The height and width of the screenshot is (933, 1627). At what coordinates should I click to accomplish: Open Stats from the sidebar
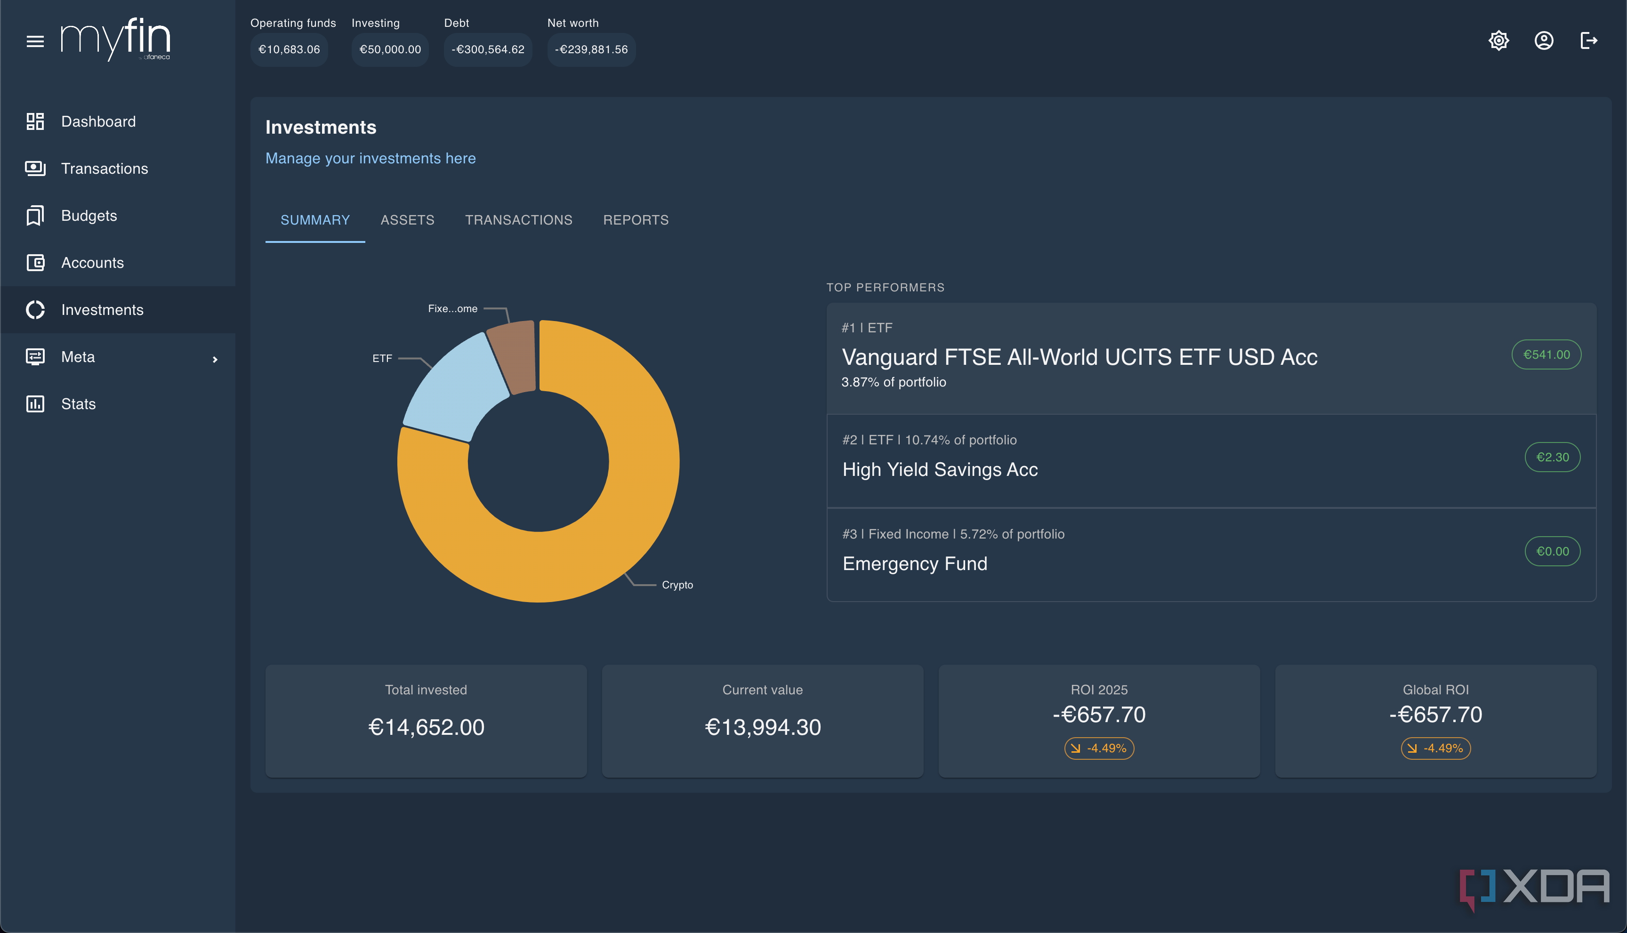pos(118,404)
